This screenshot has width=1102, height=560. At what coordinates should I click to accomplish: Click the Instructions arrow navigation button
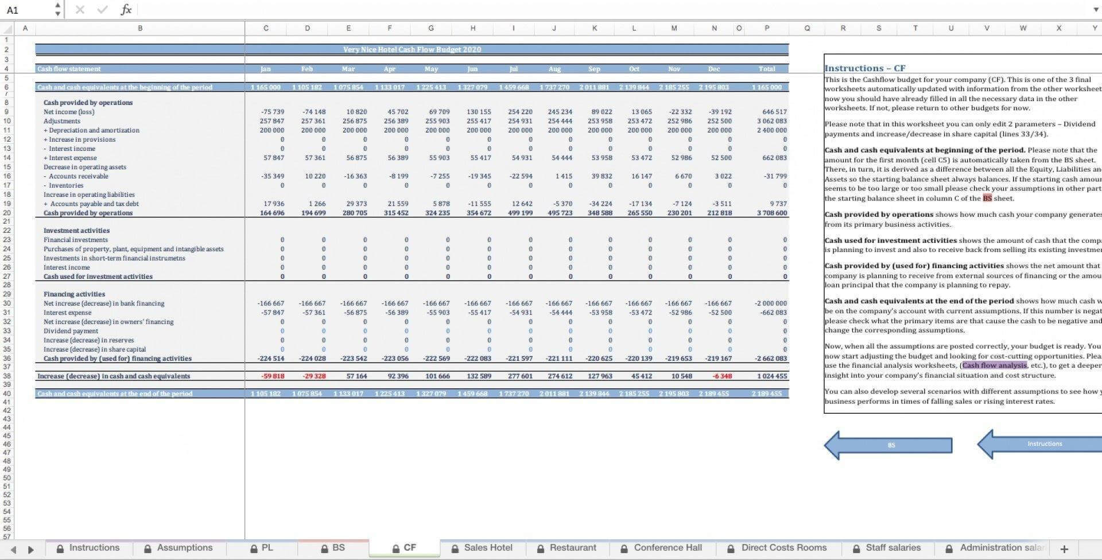pos(1039,444)
